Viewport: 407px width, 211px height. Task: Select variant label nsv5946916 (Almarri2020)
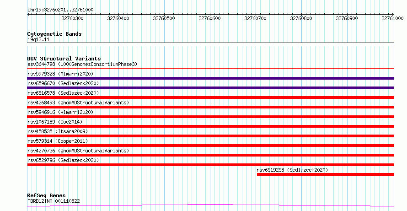tap(60, 112)
